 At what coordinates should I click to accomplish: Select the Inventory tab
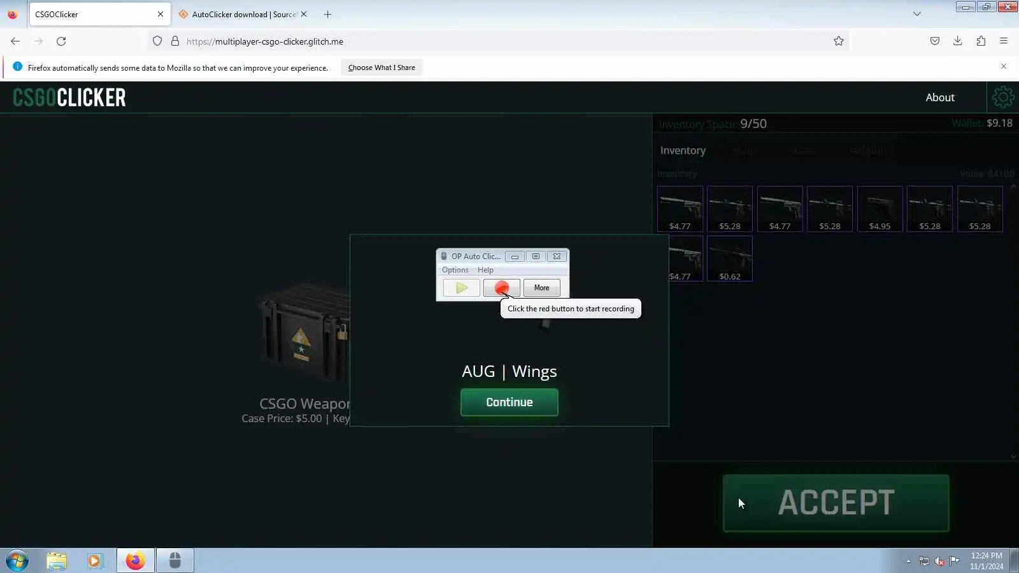click(683, 150)
